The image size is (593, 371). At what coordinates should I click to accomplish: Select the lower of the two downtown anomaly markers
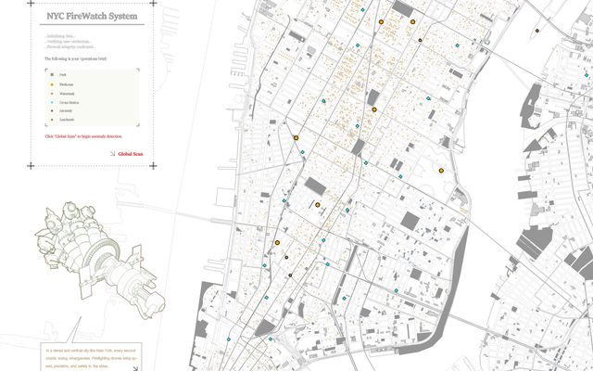pos(290,275)
